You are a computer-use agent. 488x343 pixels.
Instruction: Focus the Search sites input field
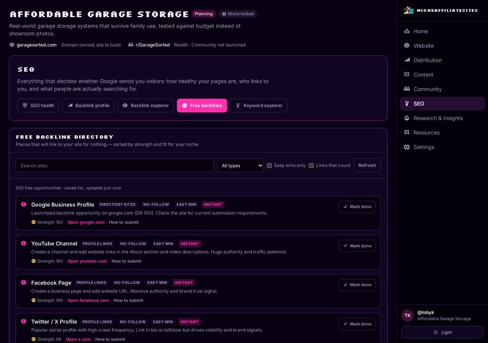tap(115, 165)
